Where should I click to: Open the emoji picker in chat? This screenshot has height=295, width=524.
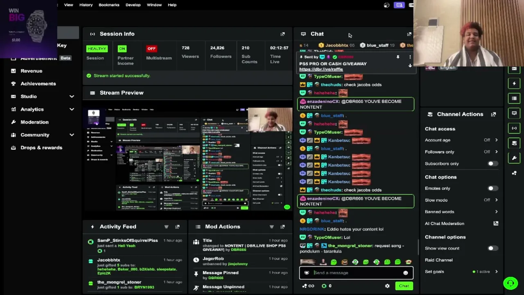tap(405, 273)
